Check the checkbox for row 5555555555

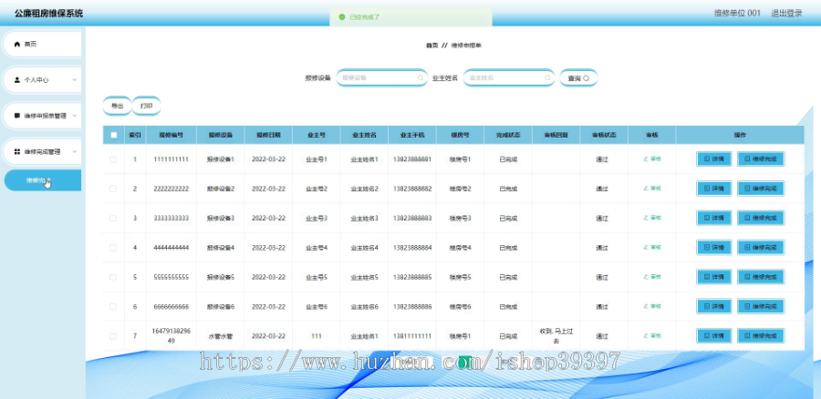tap(113, 277)
